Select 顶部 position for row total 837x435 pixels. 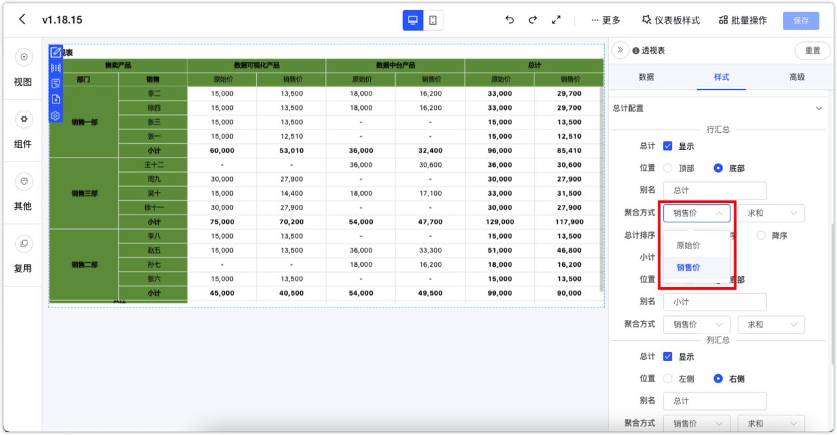668,168
